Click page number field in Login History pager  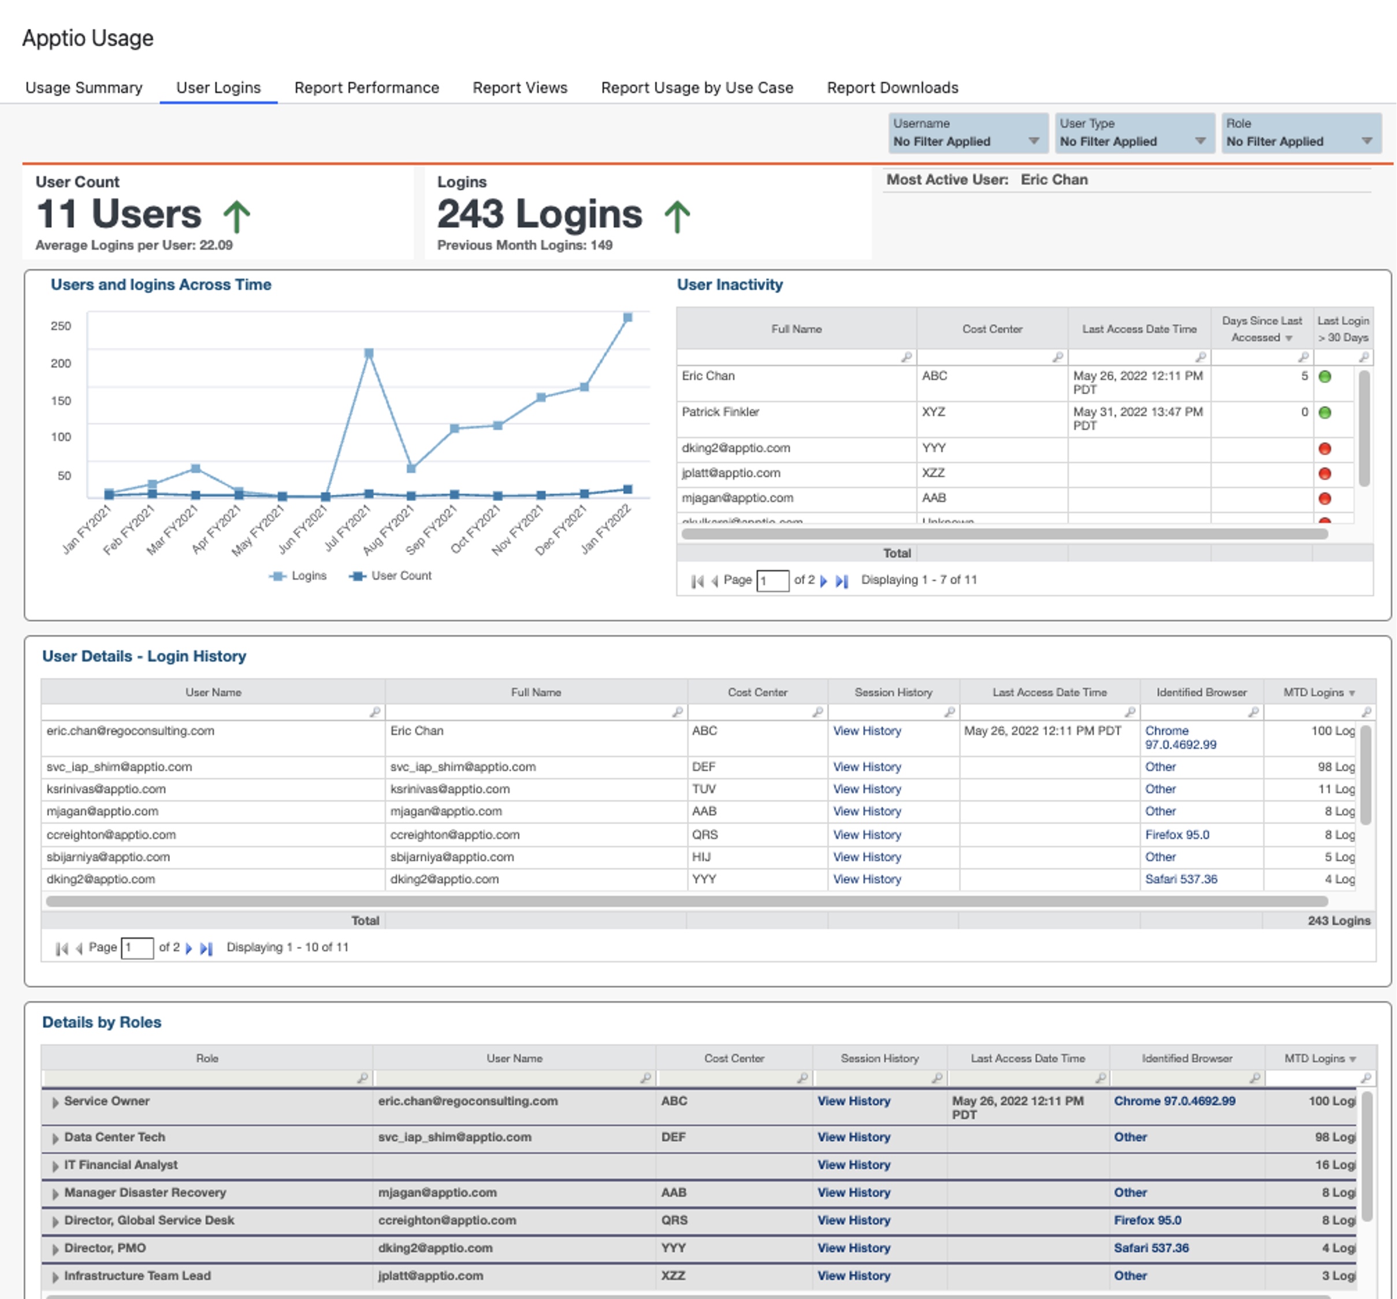click(x=137, y=948)
